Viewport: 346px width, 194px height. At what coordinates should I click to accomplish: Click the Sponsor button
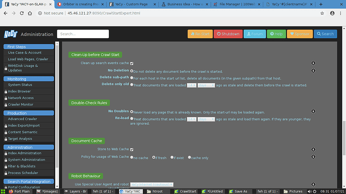(300, 34)
